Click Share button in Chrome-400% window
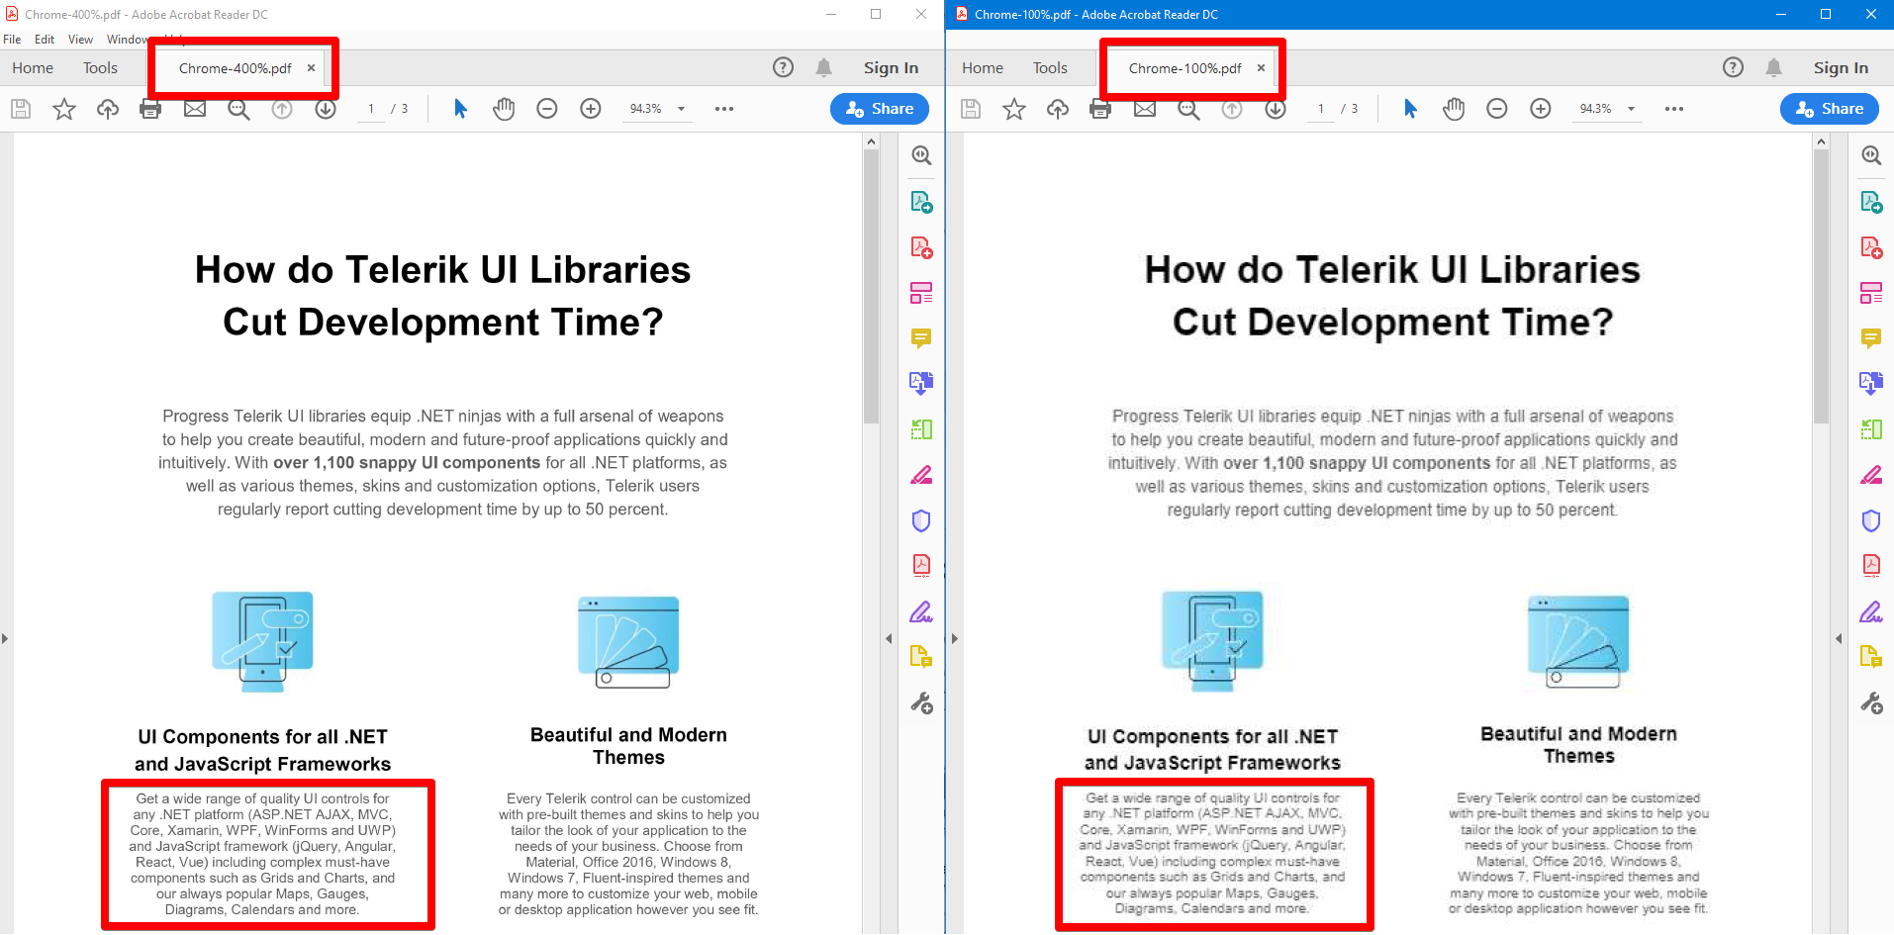Image resolution: width=1894 pixels, height=935 pixels. [x=880, y=109]
